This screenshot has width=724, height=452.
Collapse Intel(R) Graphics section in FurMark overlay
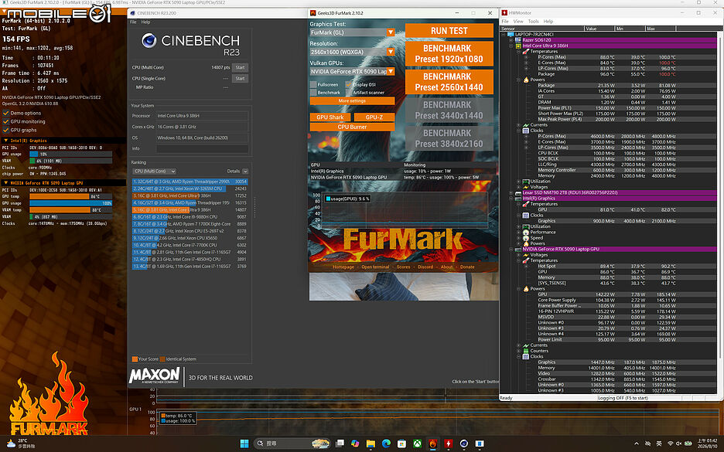click(5, 141)
